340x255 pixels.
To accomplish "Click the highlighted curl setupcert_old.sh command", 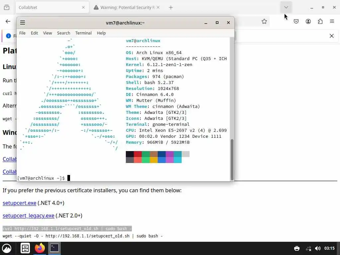I will (x=67, y=228).
